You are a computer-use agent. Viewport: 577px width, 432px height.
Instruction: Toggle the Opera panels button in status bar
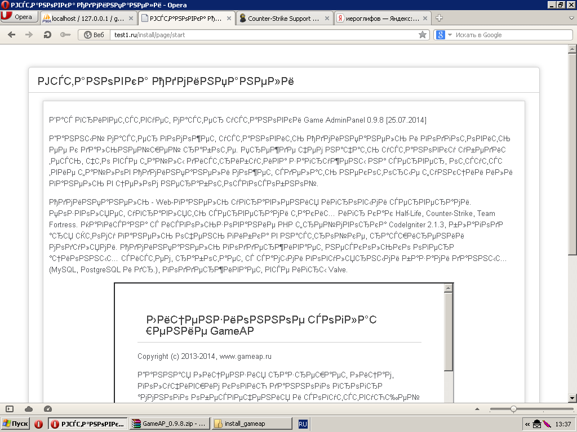point(10,409)
